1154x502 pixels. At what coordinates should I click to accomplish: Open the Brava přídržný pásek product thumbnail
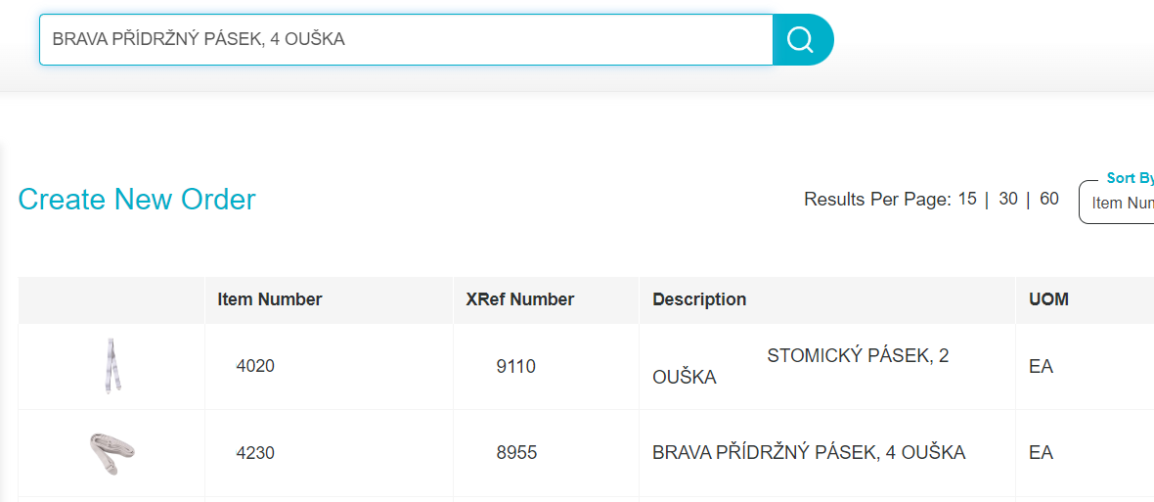point(111,453)
